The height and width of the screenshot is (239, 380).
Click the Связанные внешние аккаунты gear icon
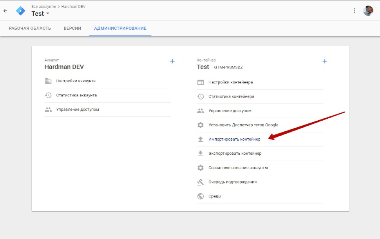(201, 168)
